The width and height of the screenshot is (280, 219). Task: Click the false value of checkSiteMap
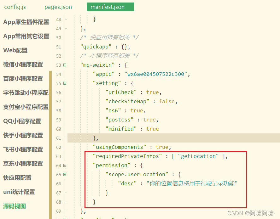coord(166,101)
